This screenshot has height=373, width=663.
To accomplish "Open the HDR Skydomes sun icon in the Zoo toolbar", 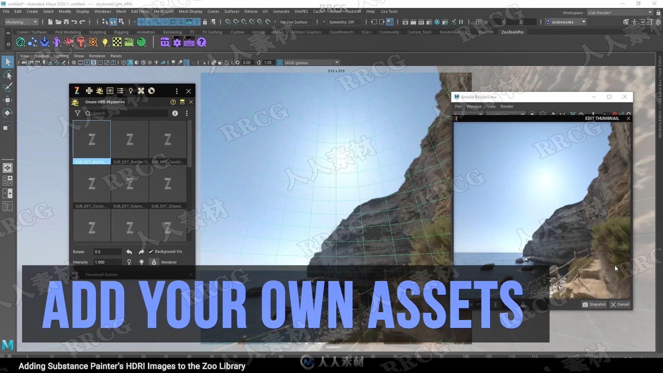I will click(x=99, y=91).
